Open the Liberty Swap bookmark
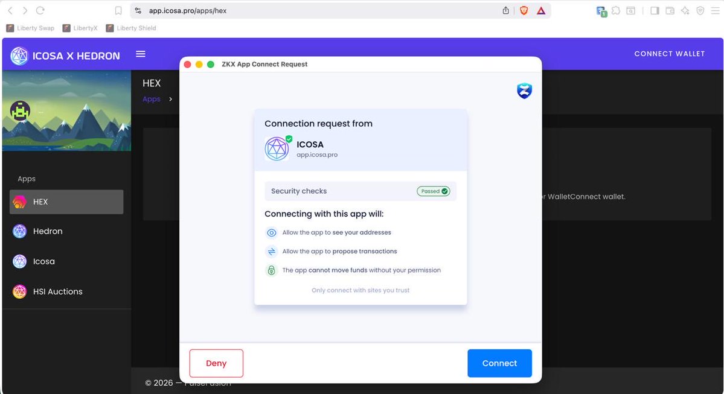Image resolution: width=724 pixels, height=394 pixels. [x=30, y=28]
